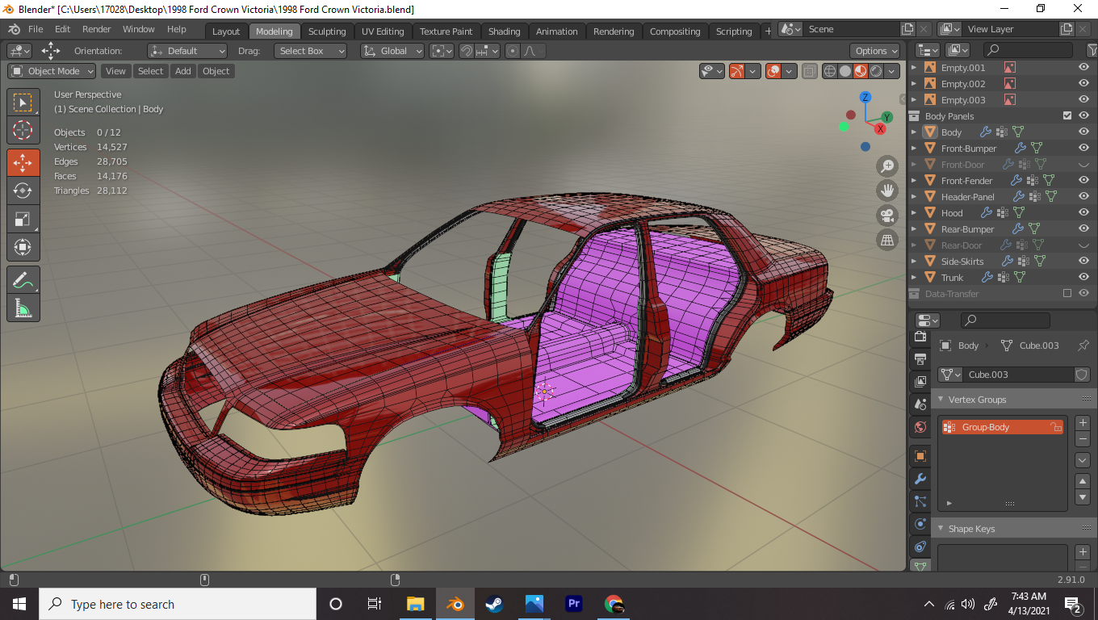This screenshot has height=620, width=1098.
Task: Open the World properties globe tab
Action: (x=920, y=427)
